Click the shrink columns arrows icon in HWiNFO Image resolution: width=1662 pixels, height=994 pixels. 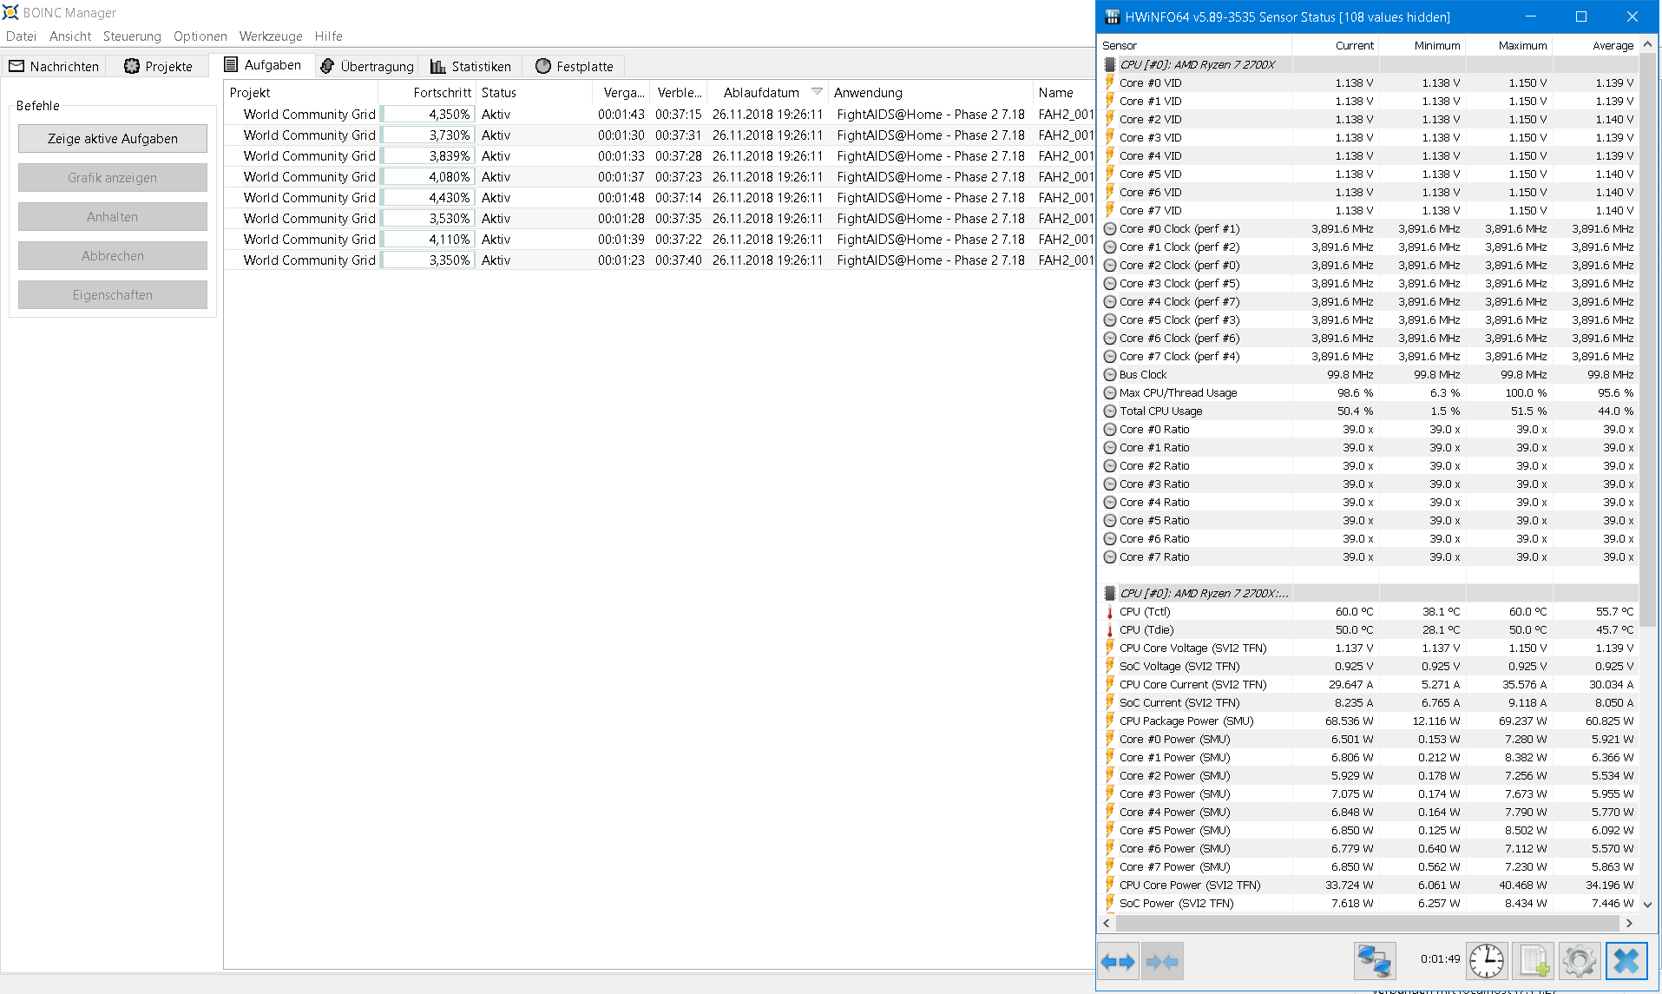1162,961
